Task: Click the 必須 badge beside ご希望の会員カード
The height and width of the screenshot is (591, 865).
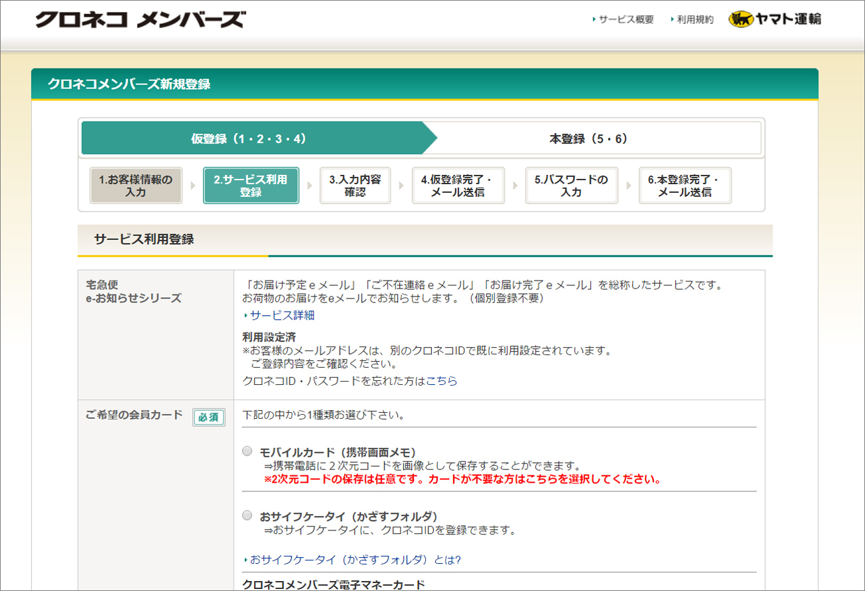Action: click(x=209, y=417)
